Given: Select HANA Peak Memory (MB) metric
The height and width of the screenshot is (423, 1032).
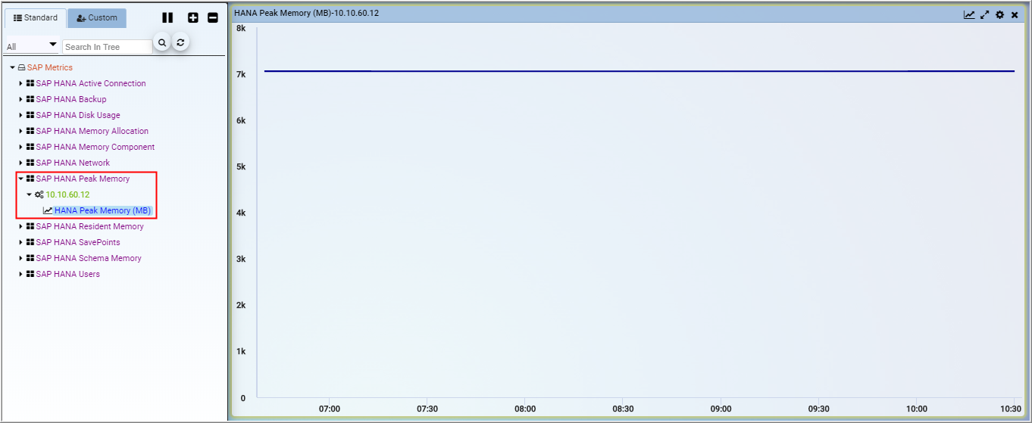Looking at the screenshot, I should (102, 210).
